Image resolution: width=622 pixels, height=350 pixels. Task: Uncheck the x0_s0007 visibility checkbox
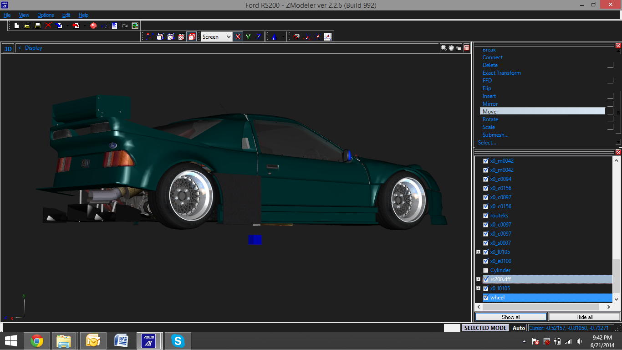click(485, 243)
